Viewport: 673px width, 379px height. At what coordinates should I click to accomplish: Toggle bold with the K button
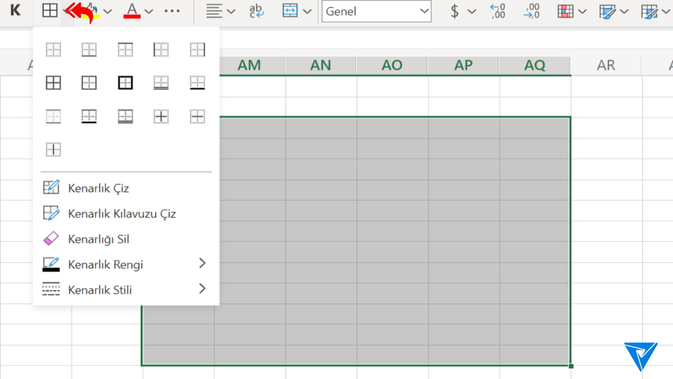pyautogui.click(x=15, y=11)
